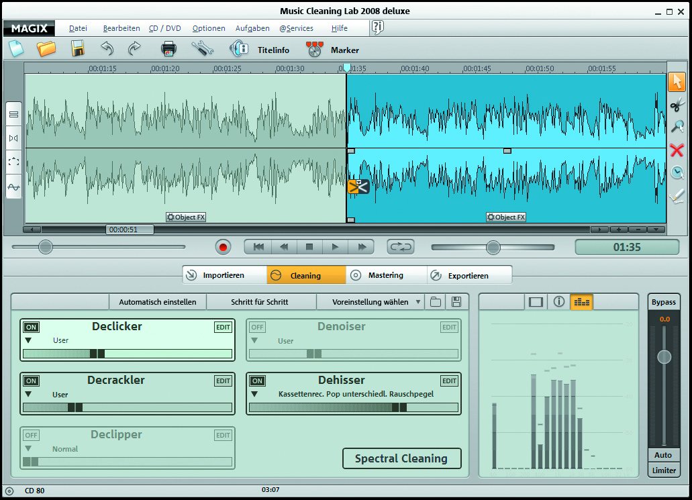Open the Bearbeiten menu
The image size is (692, 500).
[x=121, y=28]
